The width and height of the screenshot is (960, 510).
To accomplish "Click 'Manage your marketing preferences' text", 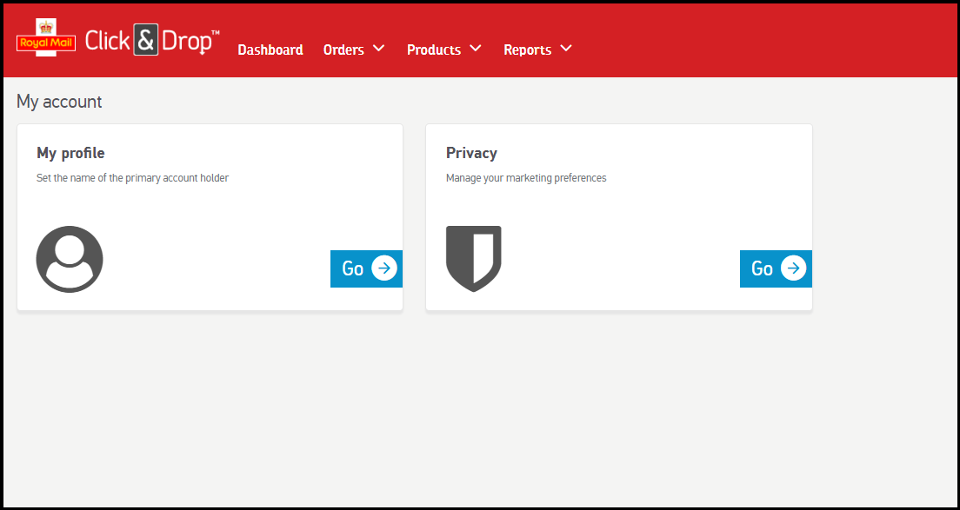I will [x=526, y=179].
